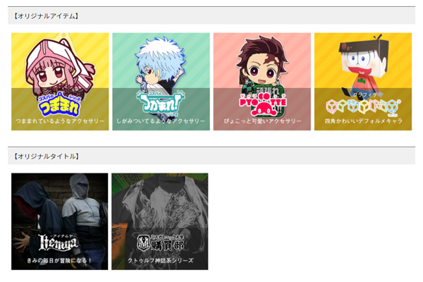Open the つままれ series banner
The width and height of the screenshot is (423, 282).
60,82
